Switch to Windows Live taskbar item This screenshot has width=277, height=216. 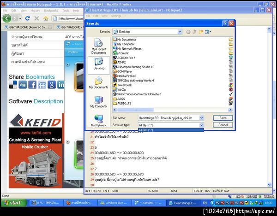point(114,203)
